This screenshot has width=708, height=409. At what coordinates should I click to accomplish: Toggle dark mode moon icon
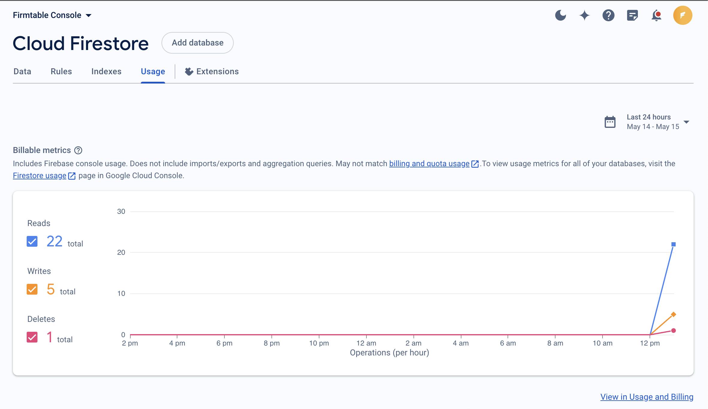(x=560, y=15)
